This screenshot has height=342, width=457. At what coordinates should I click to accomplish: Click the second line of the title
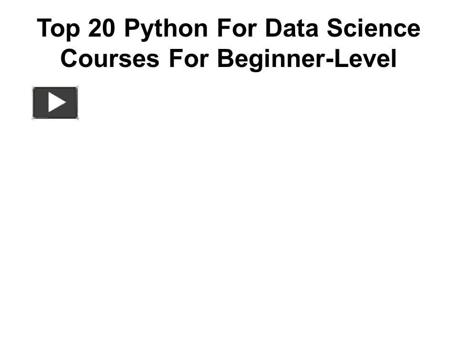coord(228,59)
